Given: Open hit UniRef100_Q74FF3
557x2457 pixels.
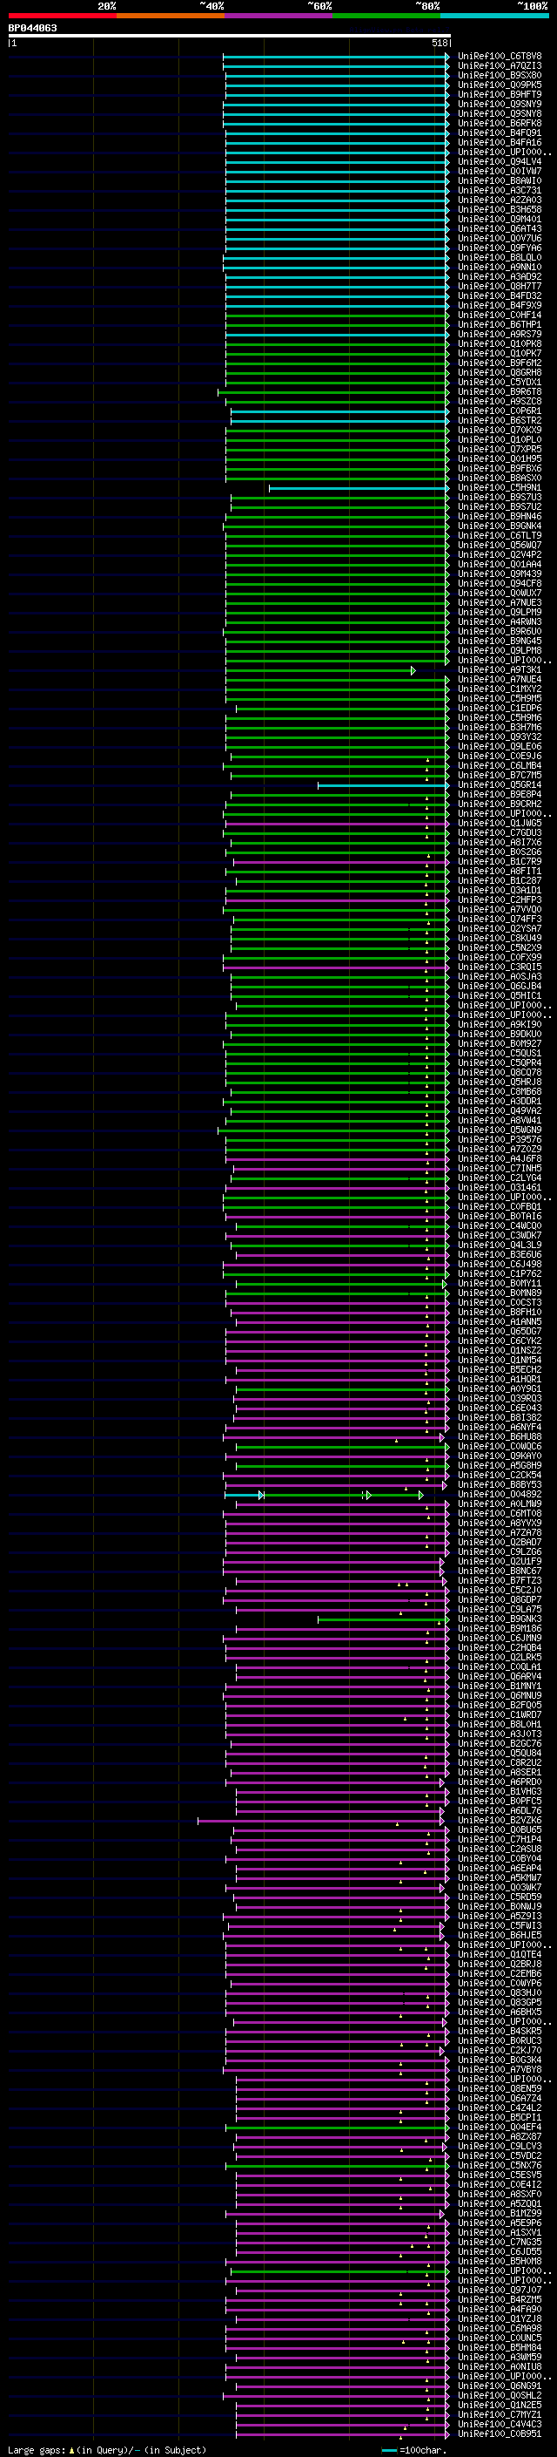Looking at the screenshot, I should tap(500, 920).
